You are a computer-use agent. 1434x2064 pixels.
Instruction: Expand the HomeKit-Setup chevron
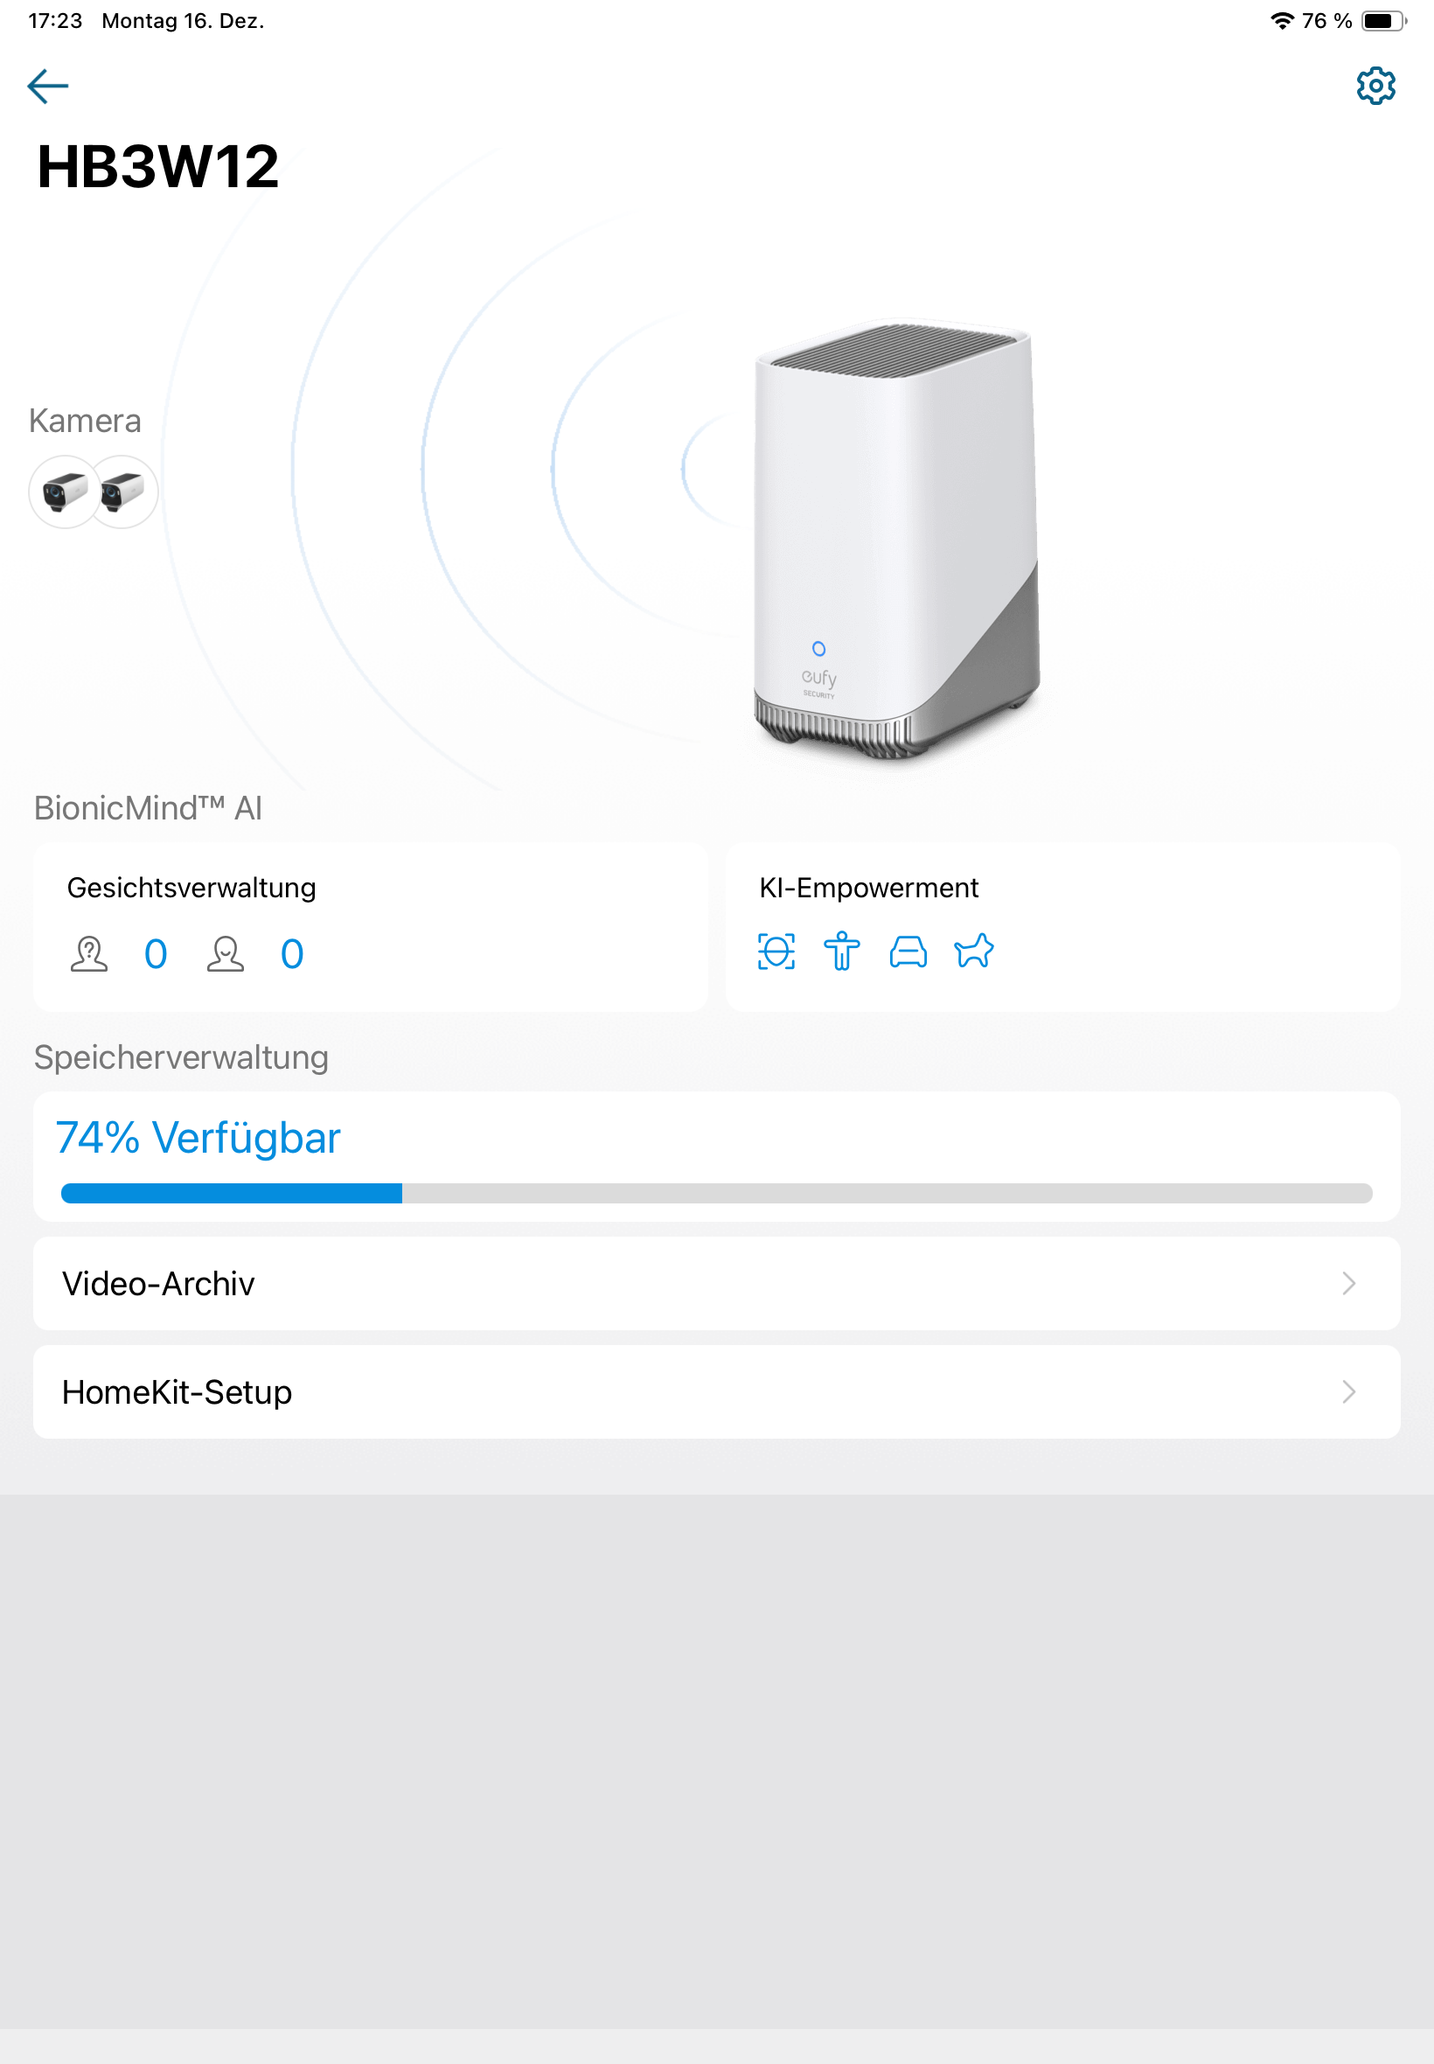[1347, 1391]
